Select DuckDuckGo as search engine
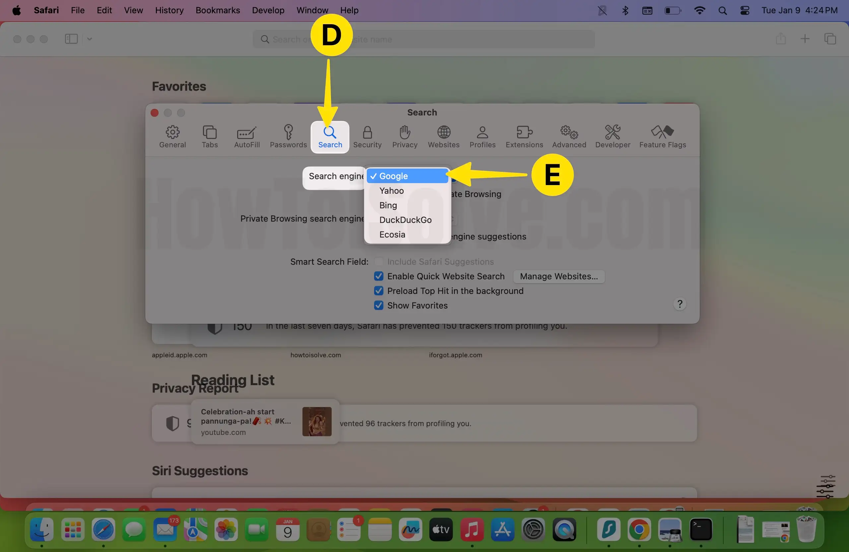The height and width of the screenshot is (552, 849). coord(405,220)
